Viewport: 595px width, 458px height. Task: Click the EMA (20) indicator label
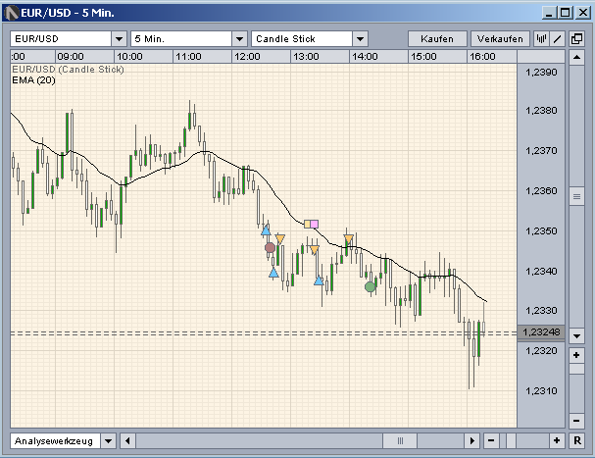[33, 80]
